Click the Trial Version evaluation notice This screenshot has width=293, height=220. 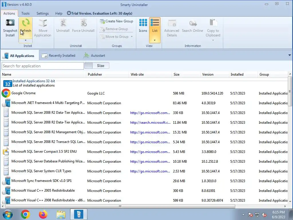pyautogui.click(x=100, y=13)
